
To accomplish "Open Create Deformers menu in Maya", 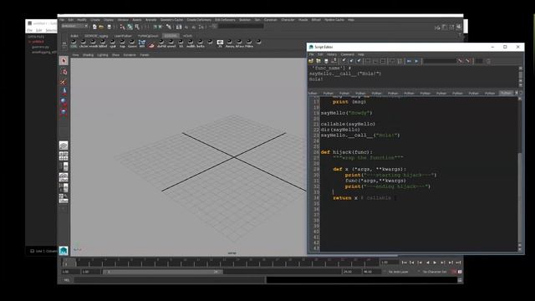I will click(199, 20).
